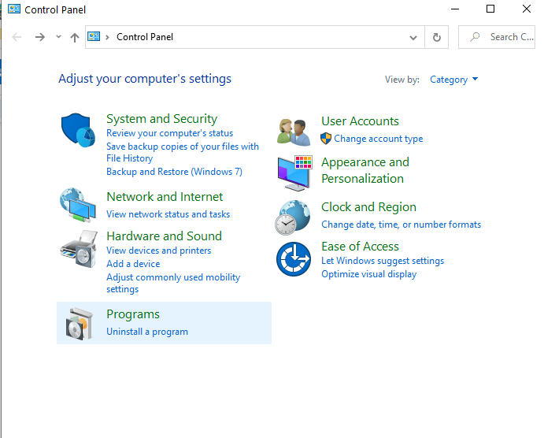The image size is (544, 438).
Task: Open Change date, time, or number formats
Action: coord(401,225)
